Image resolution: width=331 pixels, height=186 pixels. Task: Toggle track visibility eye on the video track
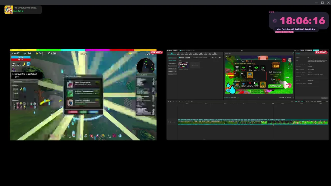click(x=172, y=122)
